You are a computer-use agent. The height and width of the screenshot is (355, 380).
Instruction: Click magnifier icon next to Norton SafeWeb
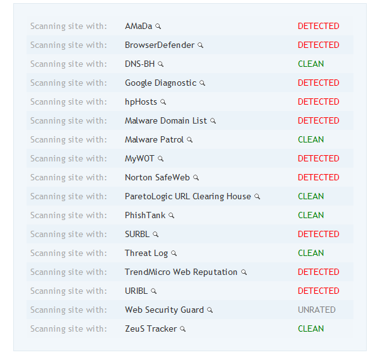[196, 178]
